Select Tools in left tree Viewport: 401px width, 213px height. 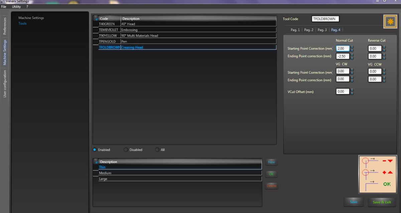(22, 23)
